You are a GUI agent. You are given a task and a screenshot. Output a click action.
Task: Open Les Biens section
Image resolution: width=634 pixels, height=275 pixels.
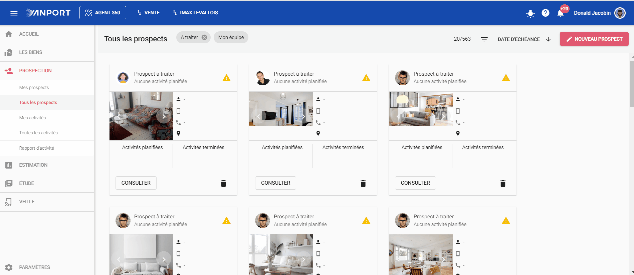(47, 52)
